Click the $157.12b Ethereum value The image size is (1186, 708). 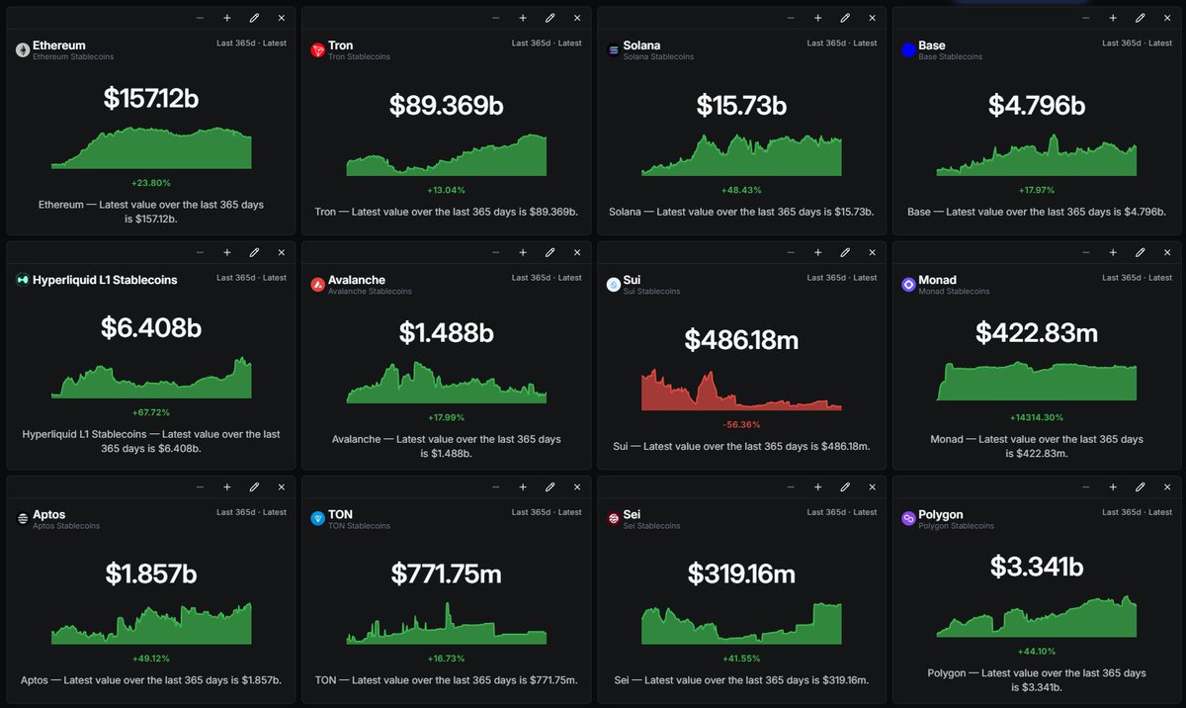pyautogui.click(x=151, y=98)
